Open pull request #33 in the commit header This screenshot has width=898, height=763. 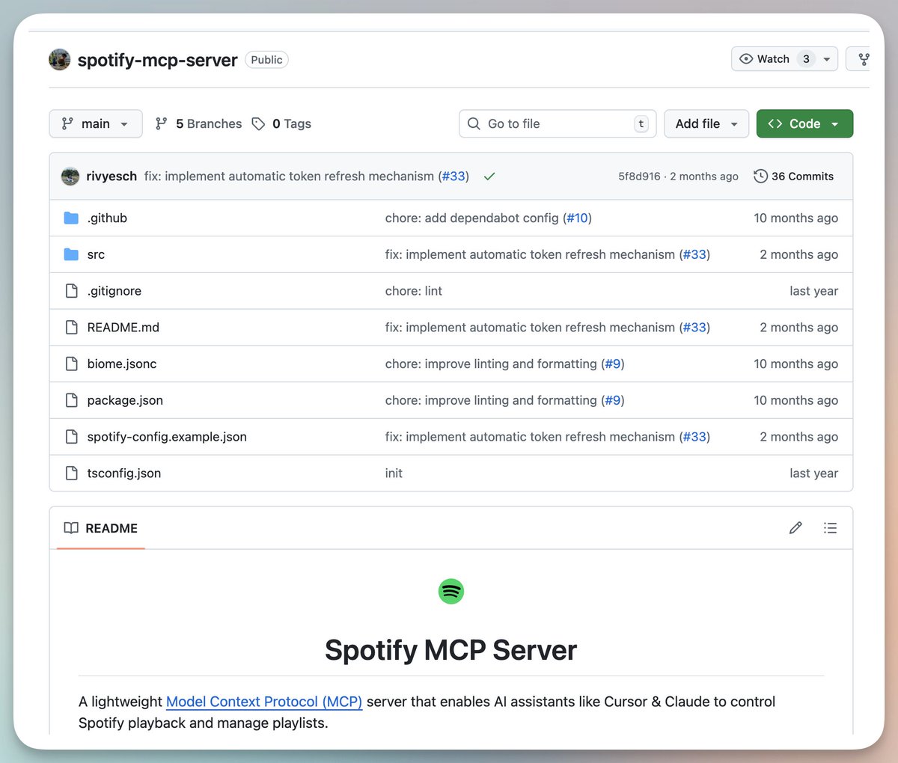pyautogui.click(x=453, y=176)
